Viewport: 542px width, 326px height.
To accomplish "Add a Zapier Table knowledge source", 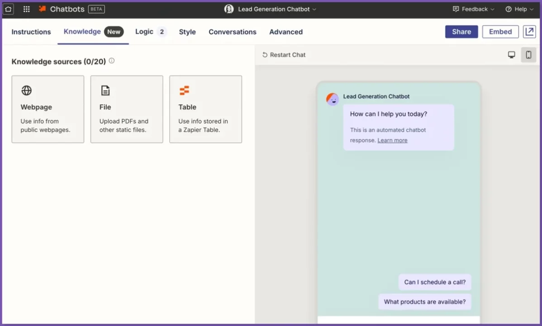I will pos(205,109).
